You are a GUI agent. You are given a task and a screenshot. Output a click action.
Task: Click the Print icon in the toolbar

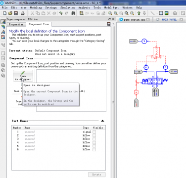coord(23,13)
